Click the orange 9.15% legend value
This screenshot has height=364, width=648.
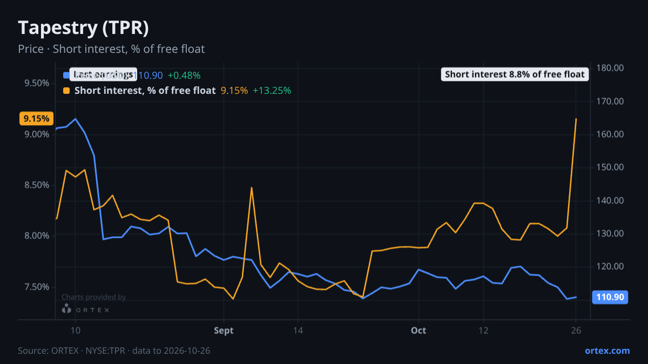click(x=234, y=91)
